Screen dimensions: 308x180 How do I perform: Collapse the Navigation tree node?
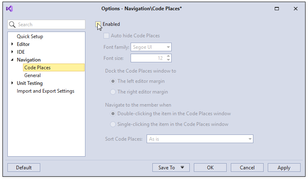pyautogui.click(x=12, y=59)
